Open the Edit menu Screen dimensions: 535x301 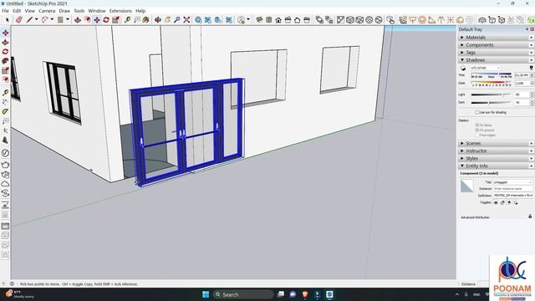pos(17,11)
